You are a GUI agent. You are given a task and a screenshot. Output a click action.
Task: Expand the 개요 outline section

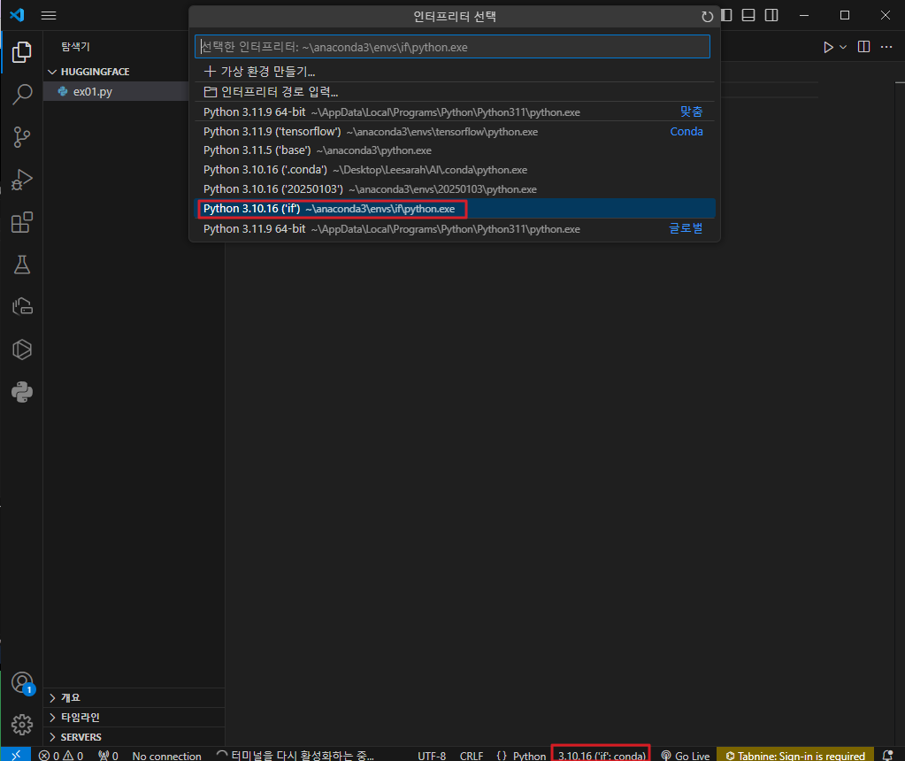click(71, 697)
